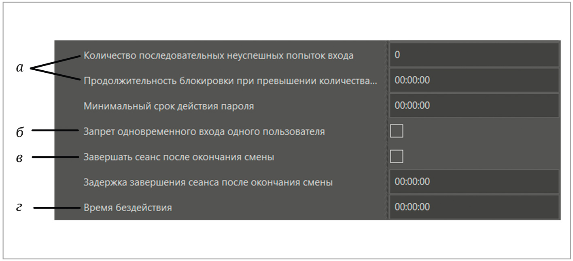Click the annotation letter б
The image size is (573, 261).
20,133
